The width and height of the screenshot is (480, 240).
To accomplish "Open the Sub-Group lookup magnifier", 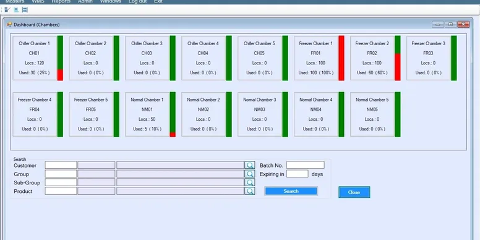I will coord(250,182).
